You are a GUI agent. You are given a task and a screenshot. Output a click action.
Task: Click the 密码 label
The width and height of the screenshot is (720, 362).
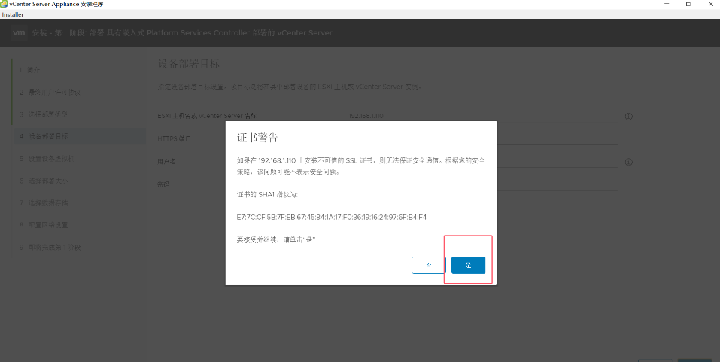(163, 184)
